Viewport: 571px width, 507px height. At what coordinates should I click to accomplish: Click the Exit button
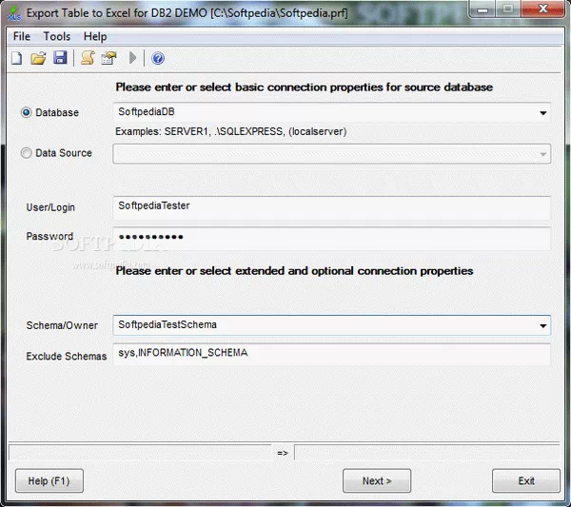click(526, 480)
